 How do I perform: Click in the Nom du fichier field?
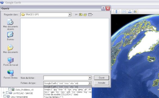(66, 78)
